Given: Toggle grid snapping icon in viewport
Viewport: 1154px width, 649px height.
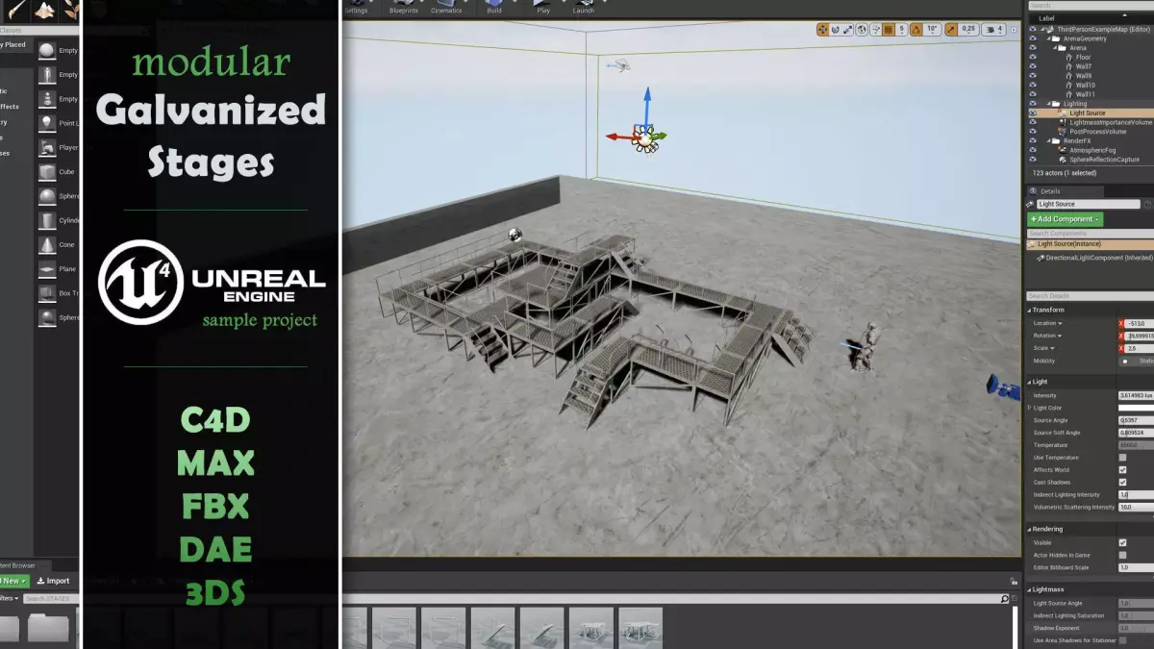Looking at the screenshot, I should point(890,30).
